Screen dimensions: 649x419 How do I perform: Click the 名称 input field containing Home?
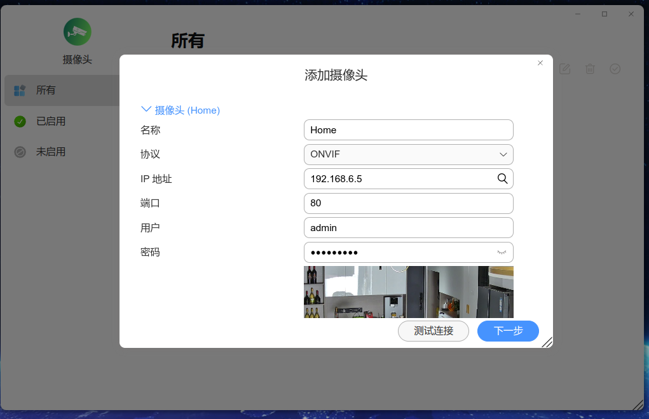(x=409, y=130)
